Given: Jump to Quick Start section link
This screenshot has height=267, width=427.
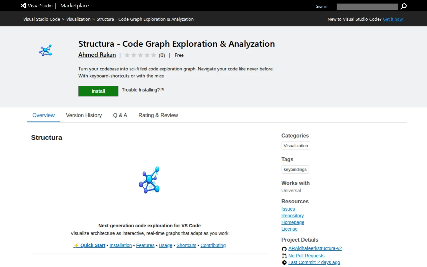Looking at the screenshot, I should coord(89,245).
